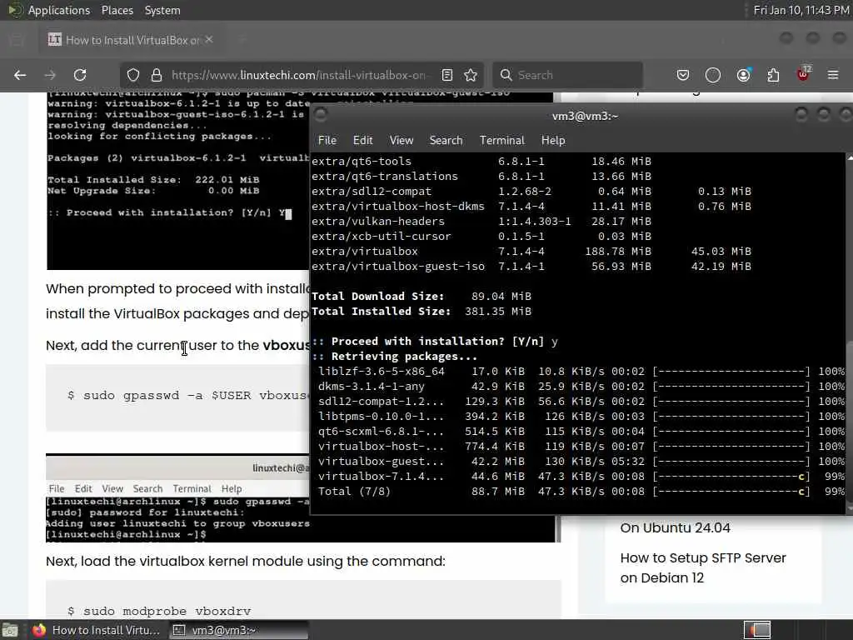This screenshot has height=640, width=853.
Task: Click the sudo gpasswd command code block
Action: 177,397
